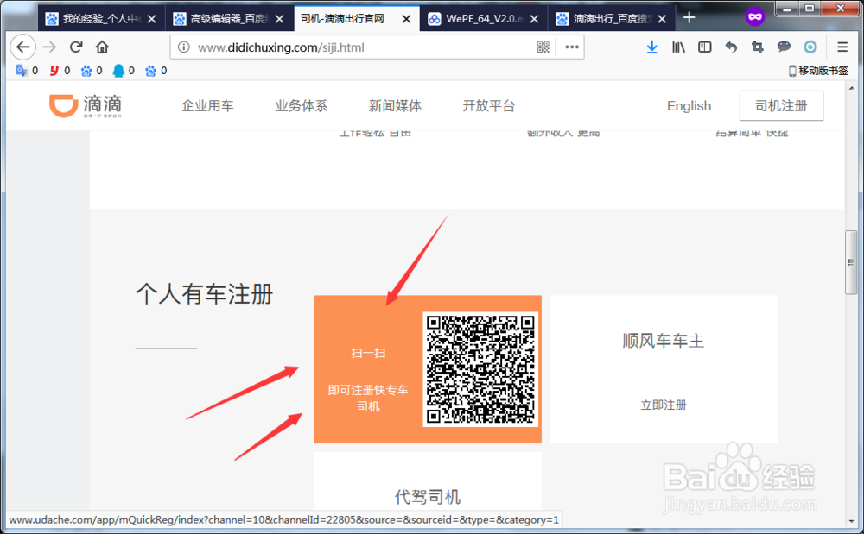Open page actions three-dot menu
The width and height of the screenshot is (864, 534).
click(x=572, y=47)
